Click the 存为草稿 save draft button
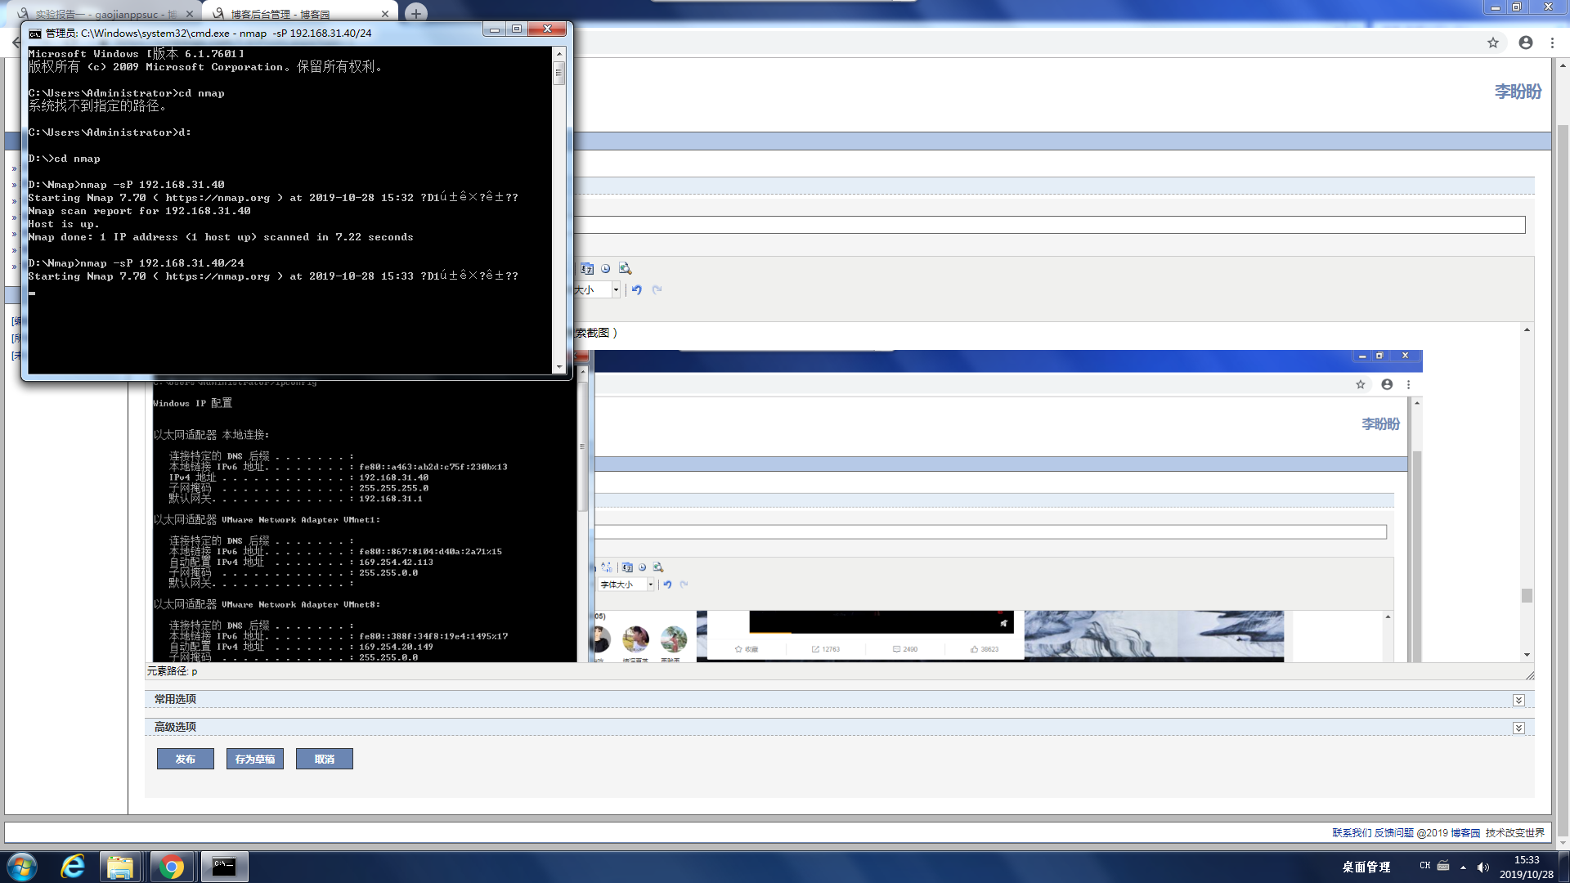Image resolution: width=1570 pixels, height=883 pixels. [x=255, y=759]
